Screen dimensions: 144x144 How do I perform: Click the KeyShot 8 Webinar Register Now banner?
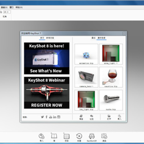[47, 93]
